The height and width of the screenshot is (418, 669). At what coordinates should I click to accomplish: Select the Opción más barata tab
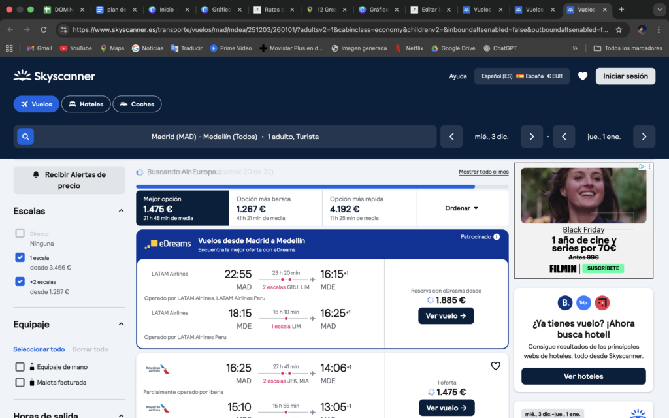[275, 208]
